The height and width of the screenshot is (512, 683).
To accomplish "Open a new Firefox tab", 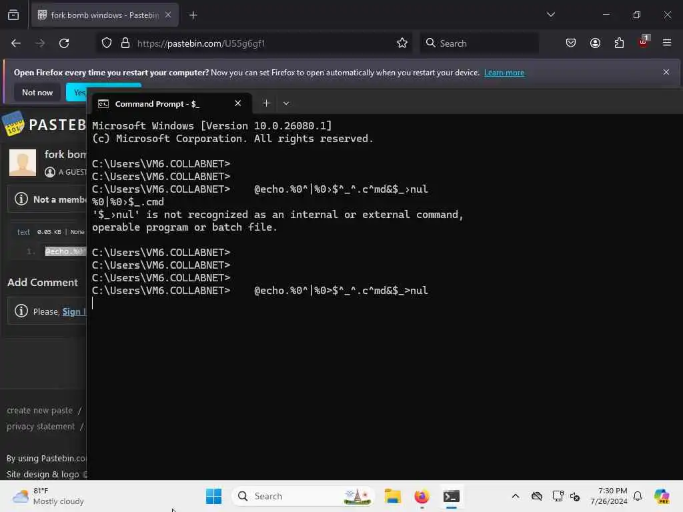I will click(193, 15).
